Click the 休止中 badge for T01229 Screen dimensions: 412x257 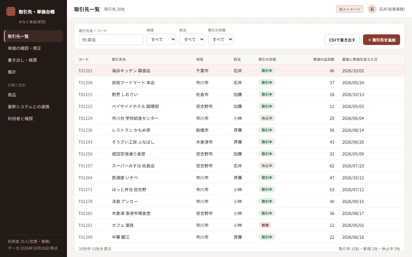click(x=267, y=118)
